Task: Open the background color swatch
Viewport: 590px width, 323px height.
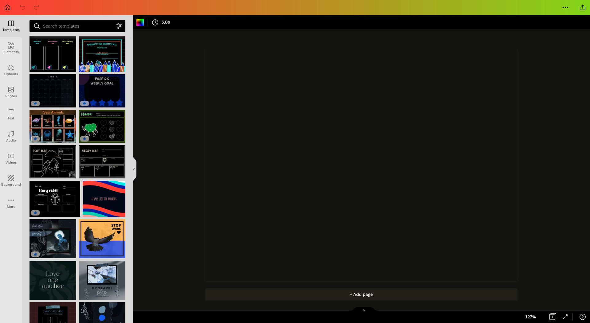Action: tap(140, 22)
